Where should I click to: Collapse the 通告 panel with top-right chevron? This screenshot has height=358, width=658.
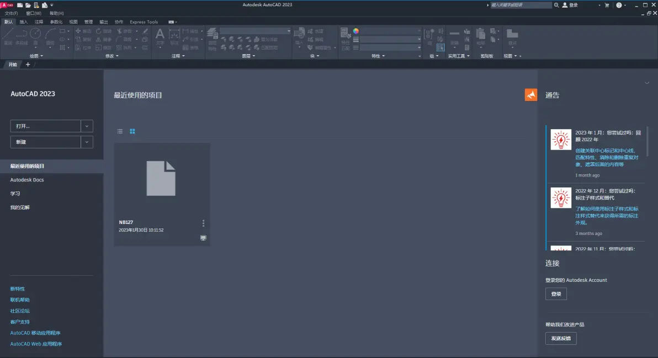point(646,83)
